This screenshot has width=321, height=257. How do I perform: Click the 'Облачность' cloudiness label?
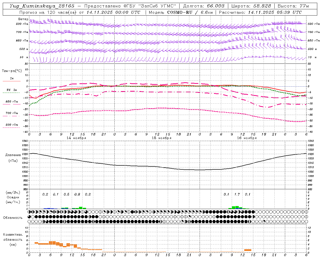click(x=13, y=218)
